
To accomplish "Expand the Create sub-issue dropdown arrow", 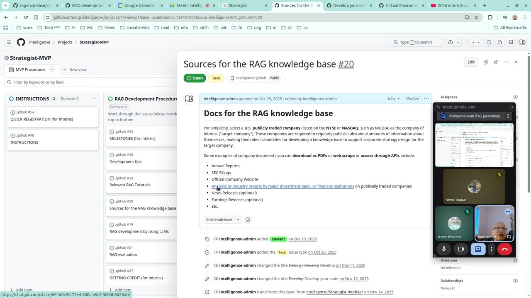I will pyautogui.click(x=238, y=219).
